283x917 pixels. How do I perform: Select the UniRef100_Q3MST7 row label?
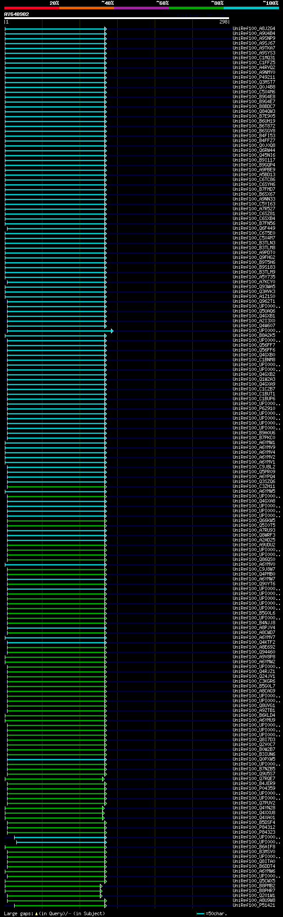point(254,82)
